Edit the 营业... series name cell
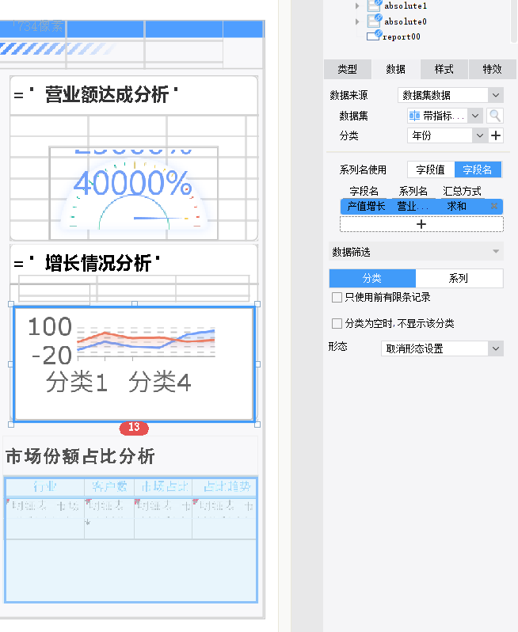The image size is (518, 632). tap(413, 207)
